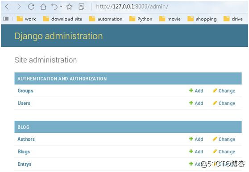Click the undo closed tab icon
This screenshot has width=249, height=172.
tap(54, 7)
